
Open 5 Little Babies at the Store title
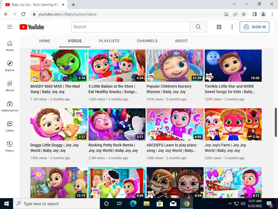[113, 89]
